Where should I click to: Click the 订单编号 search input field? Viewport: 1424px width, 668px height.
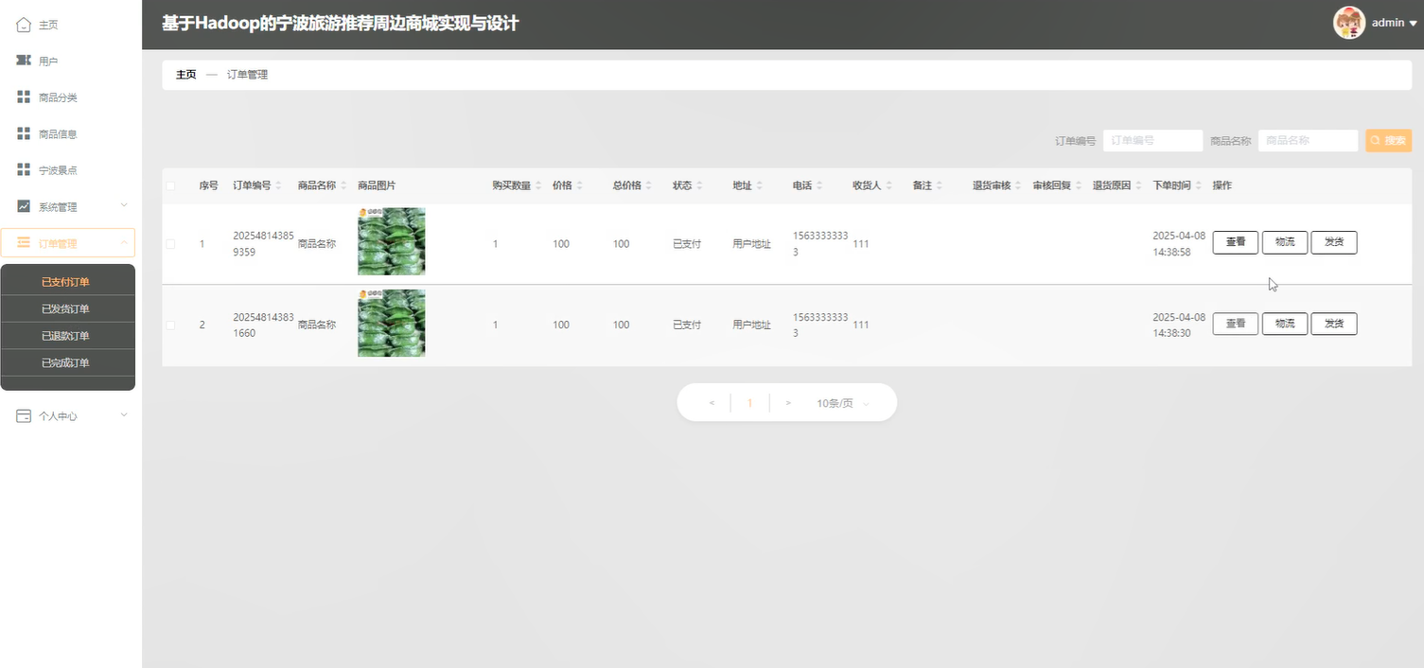(x=1152, y=140)
